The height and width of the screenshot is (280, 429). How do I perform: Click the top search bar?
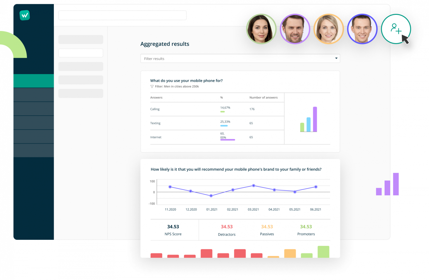click(122, 15)
